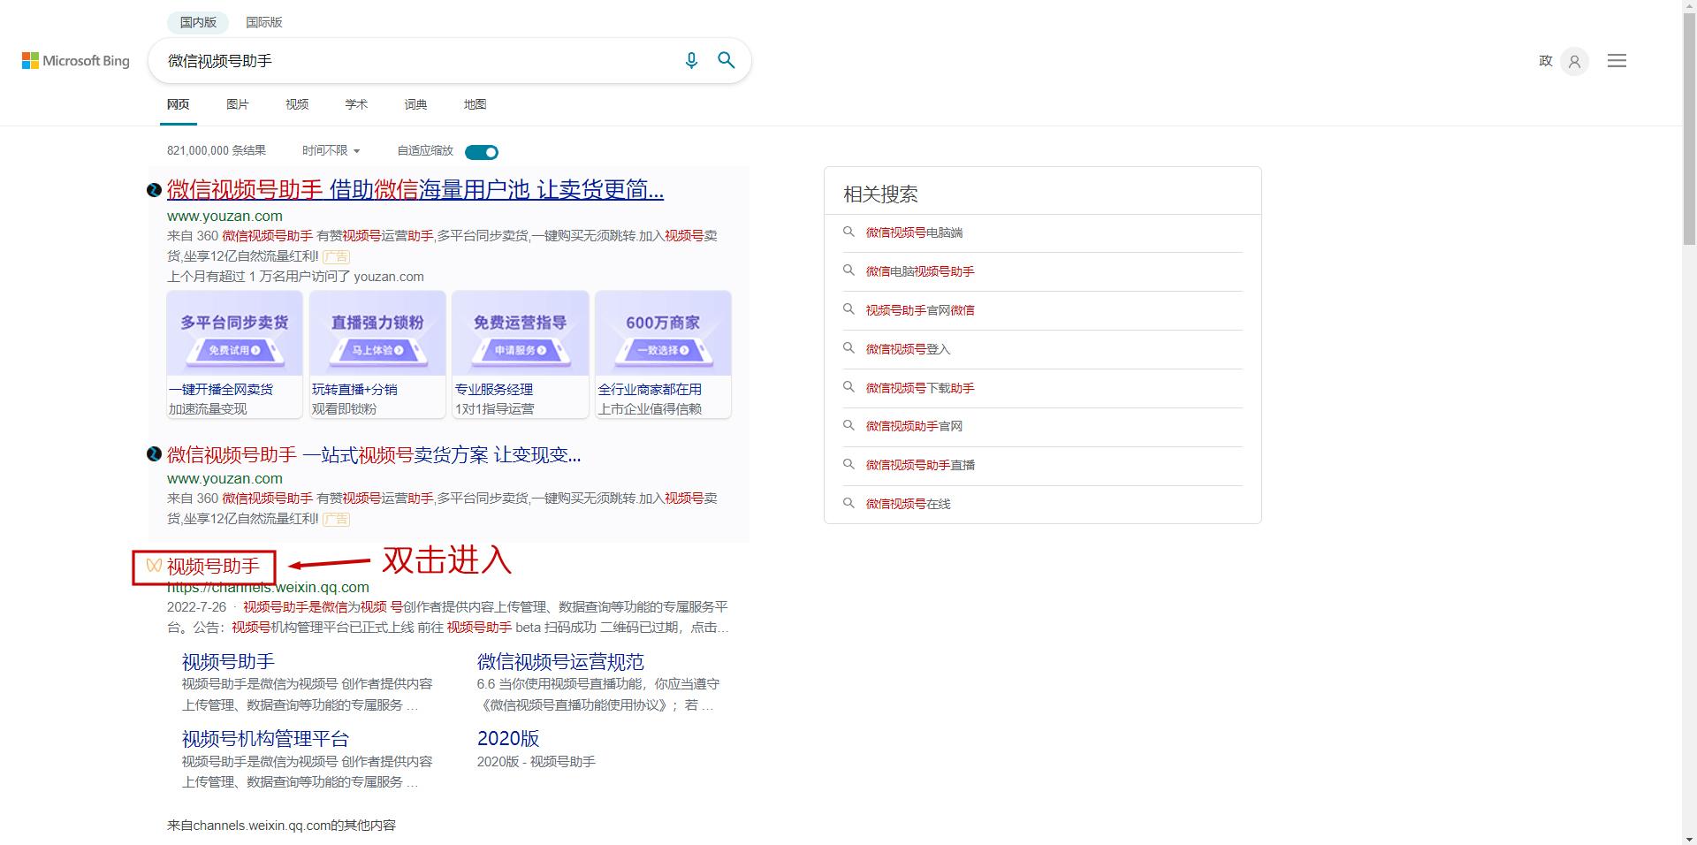The width and height of the screenshot is (1697, 845).
Task: Search related term 微信视频号助手直播
Action: coord(920,465)
